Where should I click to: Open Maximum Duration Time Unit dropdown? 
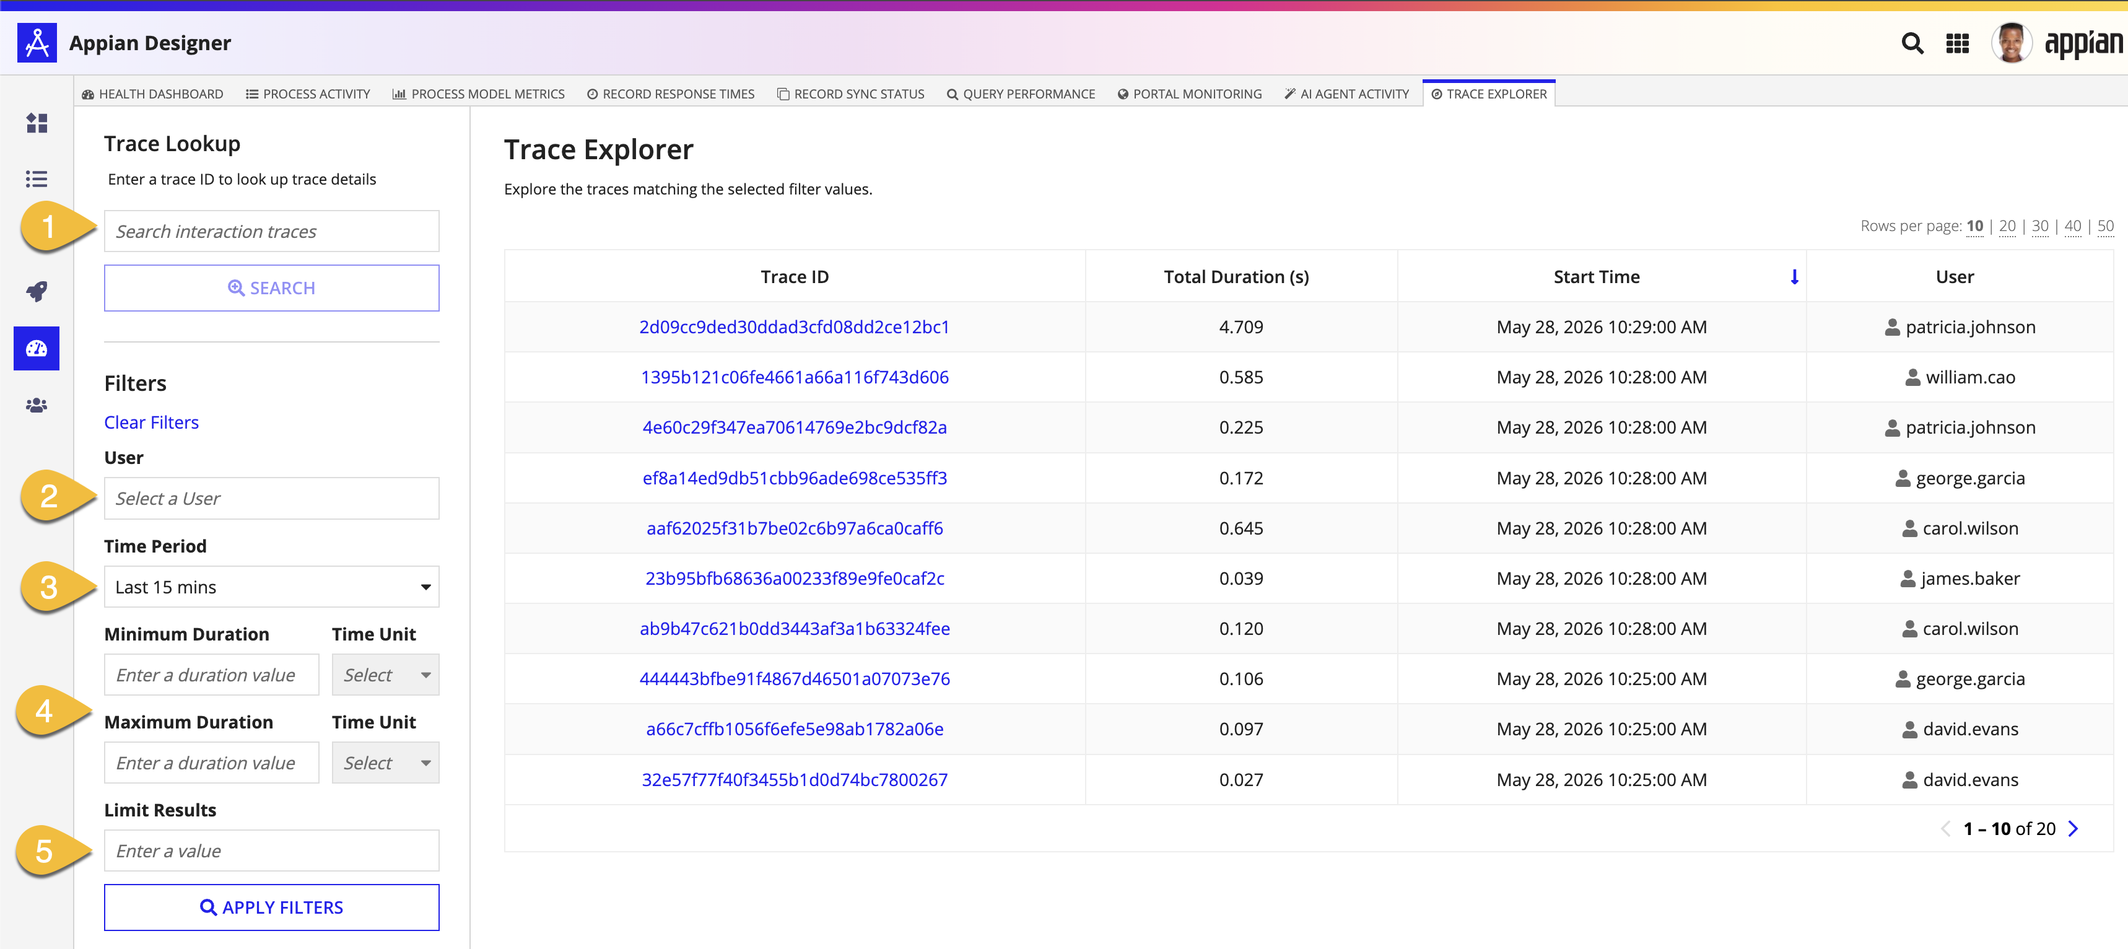(386, 763)
